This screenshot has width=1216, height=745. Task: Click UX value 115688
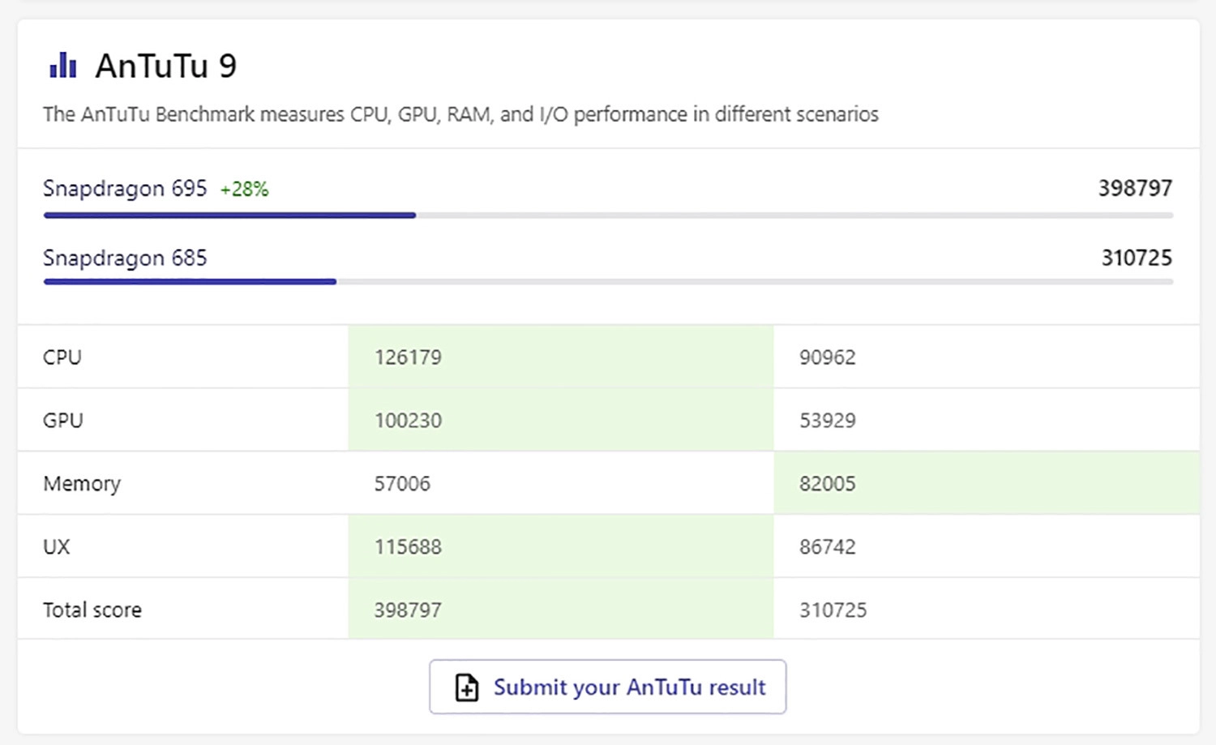click(x=408, y=547)
